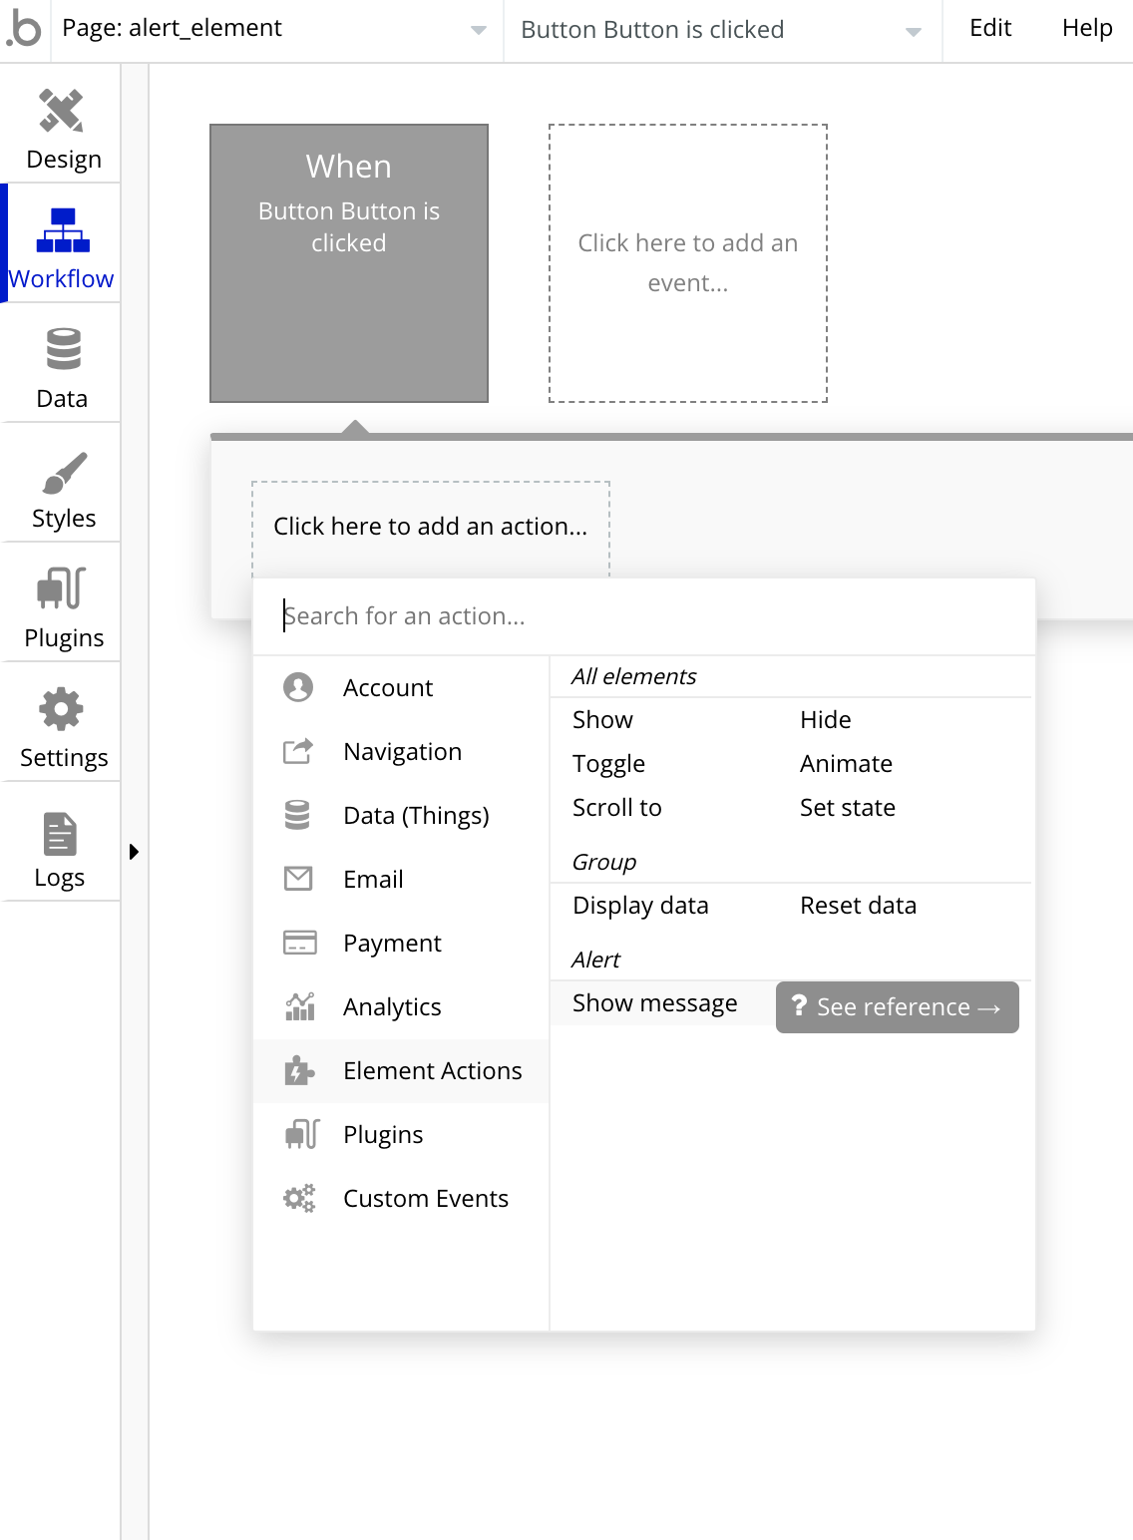1133x1540 pixels.
Task: Choose the Set state action
Action: tap(847, 808)
